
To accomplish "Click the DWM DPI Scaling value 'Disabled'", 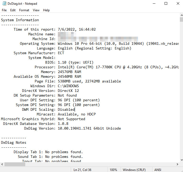I will click(x=66, y=109).
